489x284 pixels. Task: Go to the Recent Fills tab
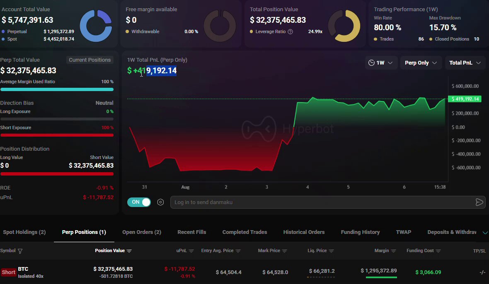point(192,232)
